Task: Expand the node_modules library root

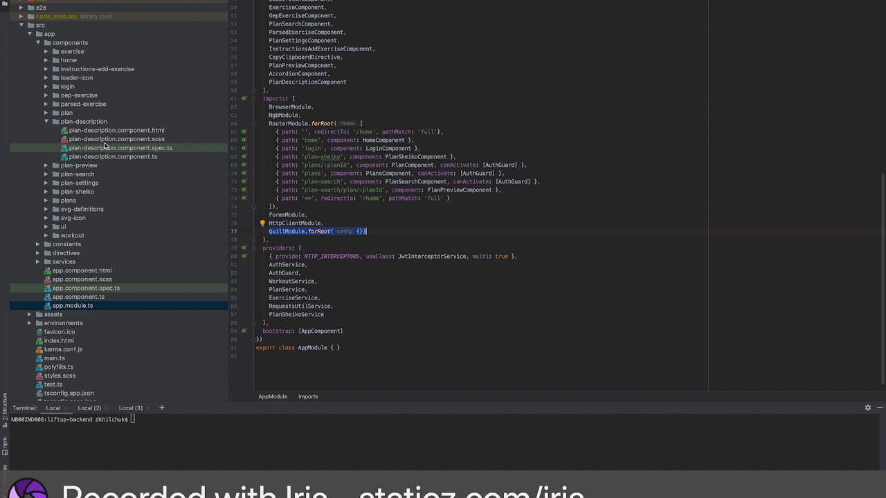Action: tap(21, 16)
